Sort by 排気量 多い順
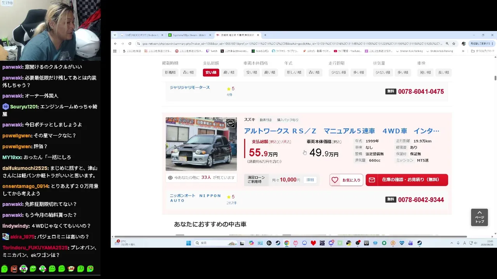Viewport: 497px width, 279px height. pos(403,72)
